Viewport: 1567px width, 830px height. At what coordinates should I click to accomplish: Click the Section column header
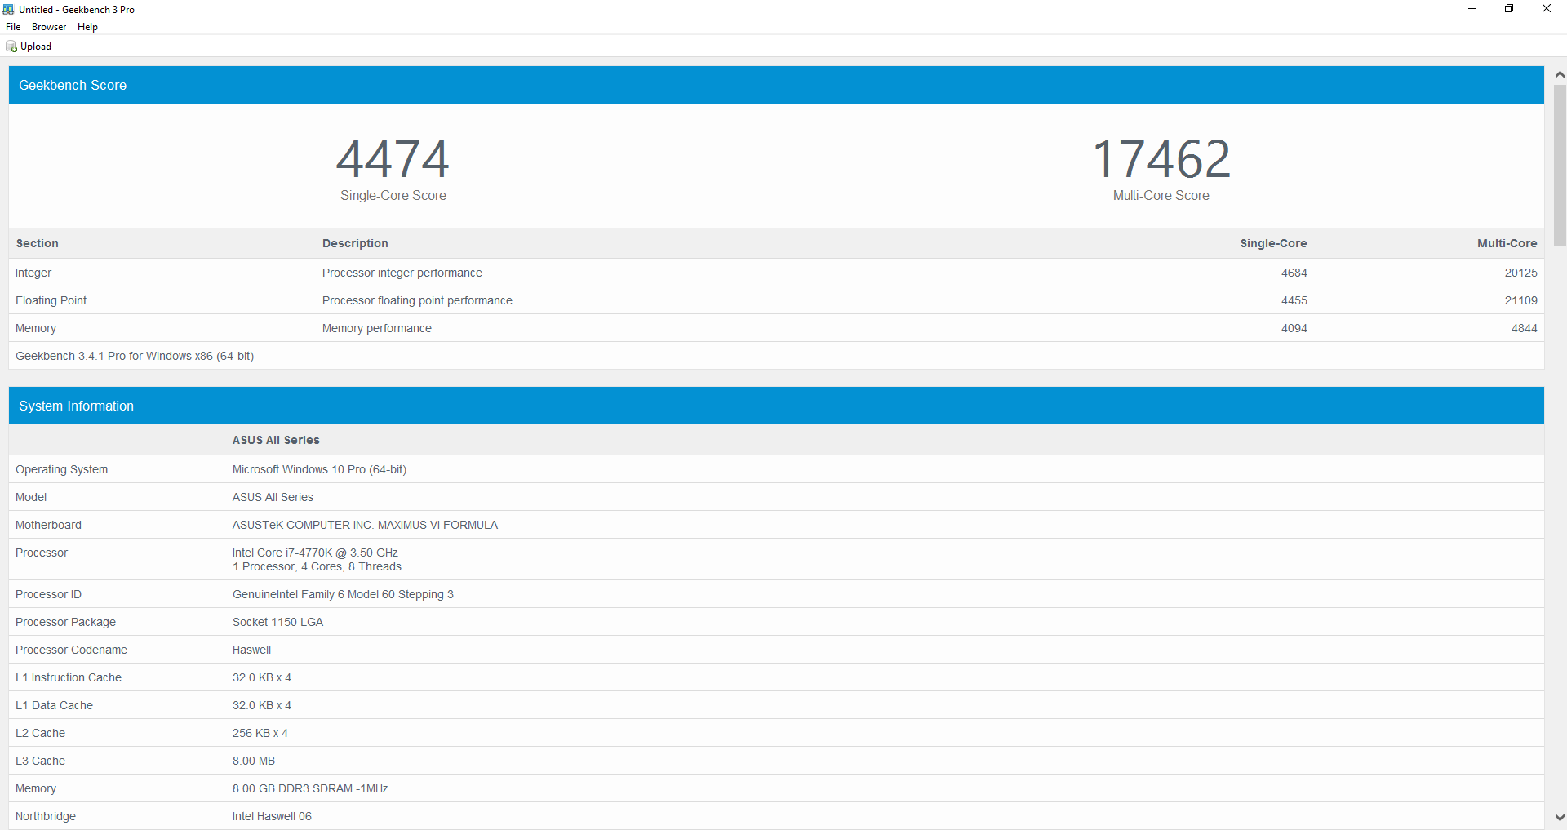tap(37, 243)
